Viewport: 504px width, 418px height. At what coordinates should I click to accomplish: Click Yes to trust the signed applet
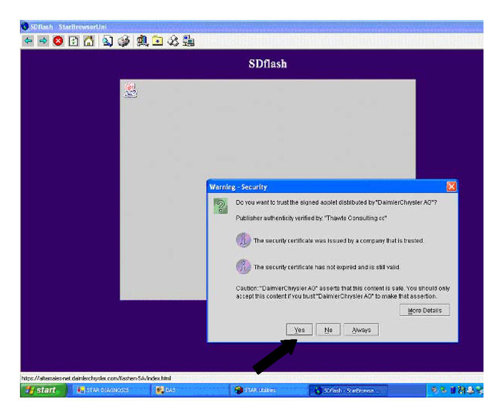tap(299, 330)
